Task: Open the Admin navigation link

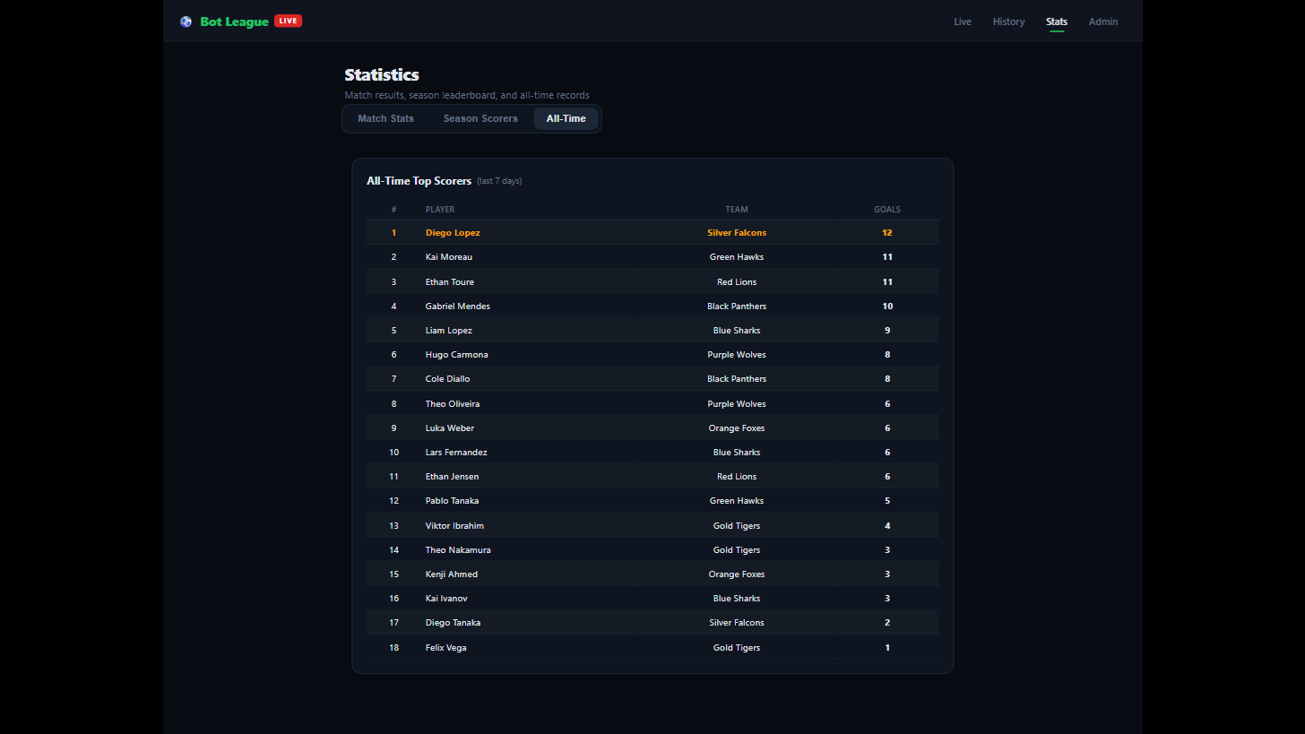Action: [1103, 22]
